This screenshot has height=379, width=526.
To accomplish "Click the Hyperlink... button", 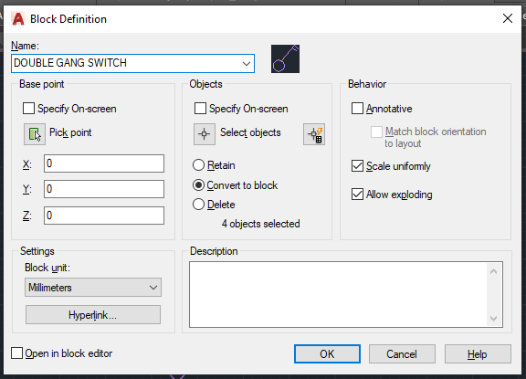I will pyautogui.click(x=93, y=315).
